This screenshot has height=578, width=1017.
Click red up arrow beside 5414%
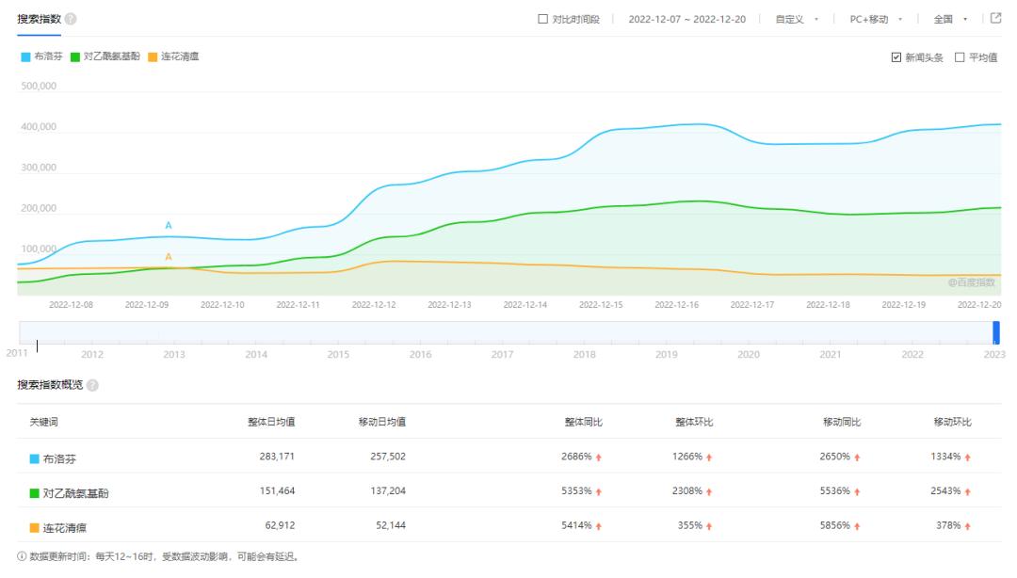[599, 526]
